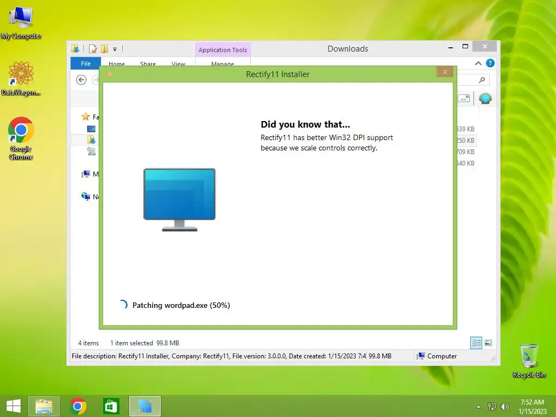Screen dimensions: 556x417
Task: Click the blue monitor illustration in installer
Action: [179, 200]
